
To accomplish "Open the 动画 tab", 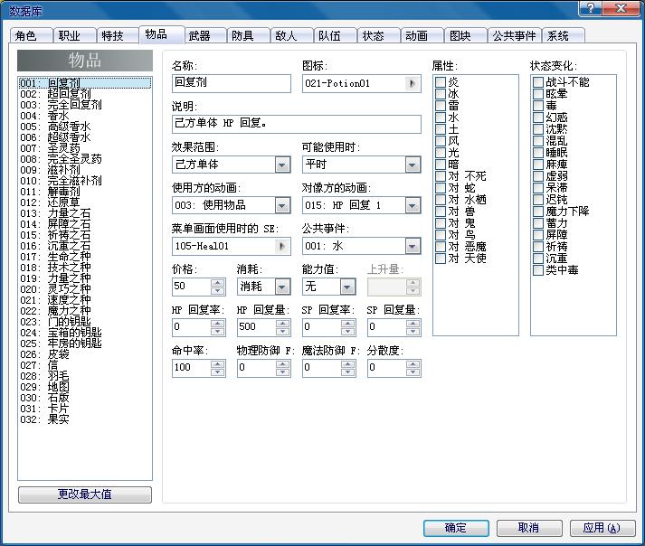I will (422, 36).
